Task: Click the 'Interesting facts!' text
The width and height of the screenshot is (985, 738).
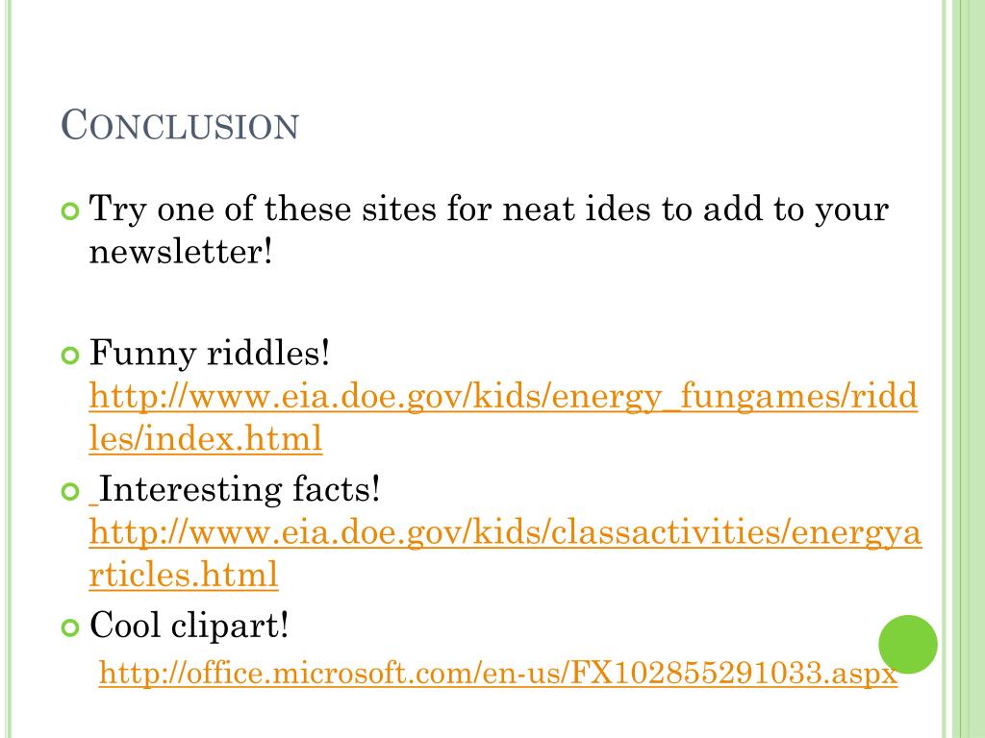Action: point(240,489)
